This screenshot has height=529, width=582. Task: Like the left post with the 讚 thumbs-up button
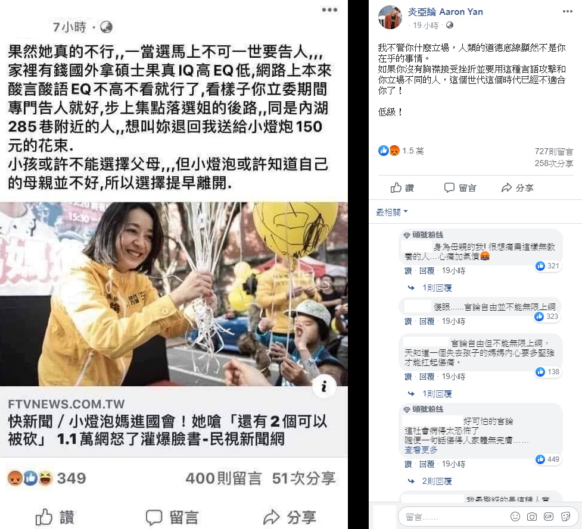[55, 517]
